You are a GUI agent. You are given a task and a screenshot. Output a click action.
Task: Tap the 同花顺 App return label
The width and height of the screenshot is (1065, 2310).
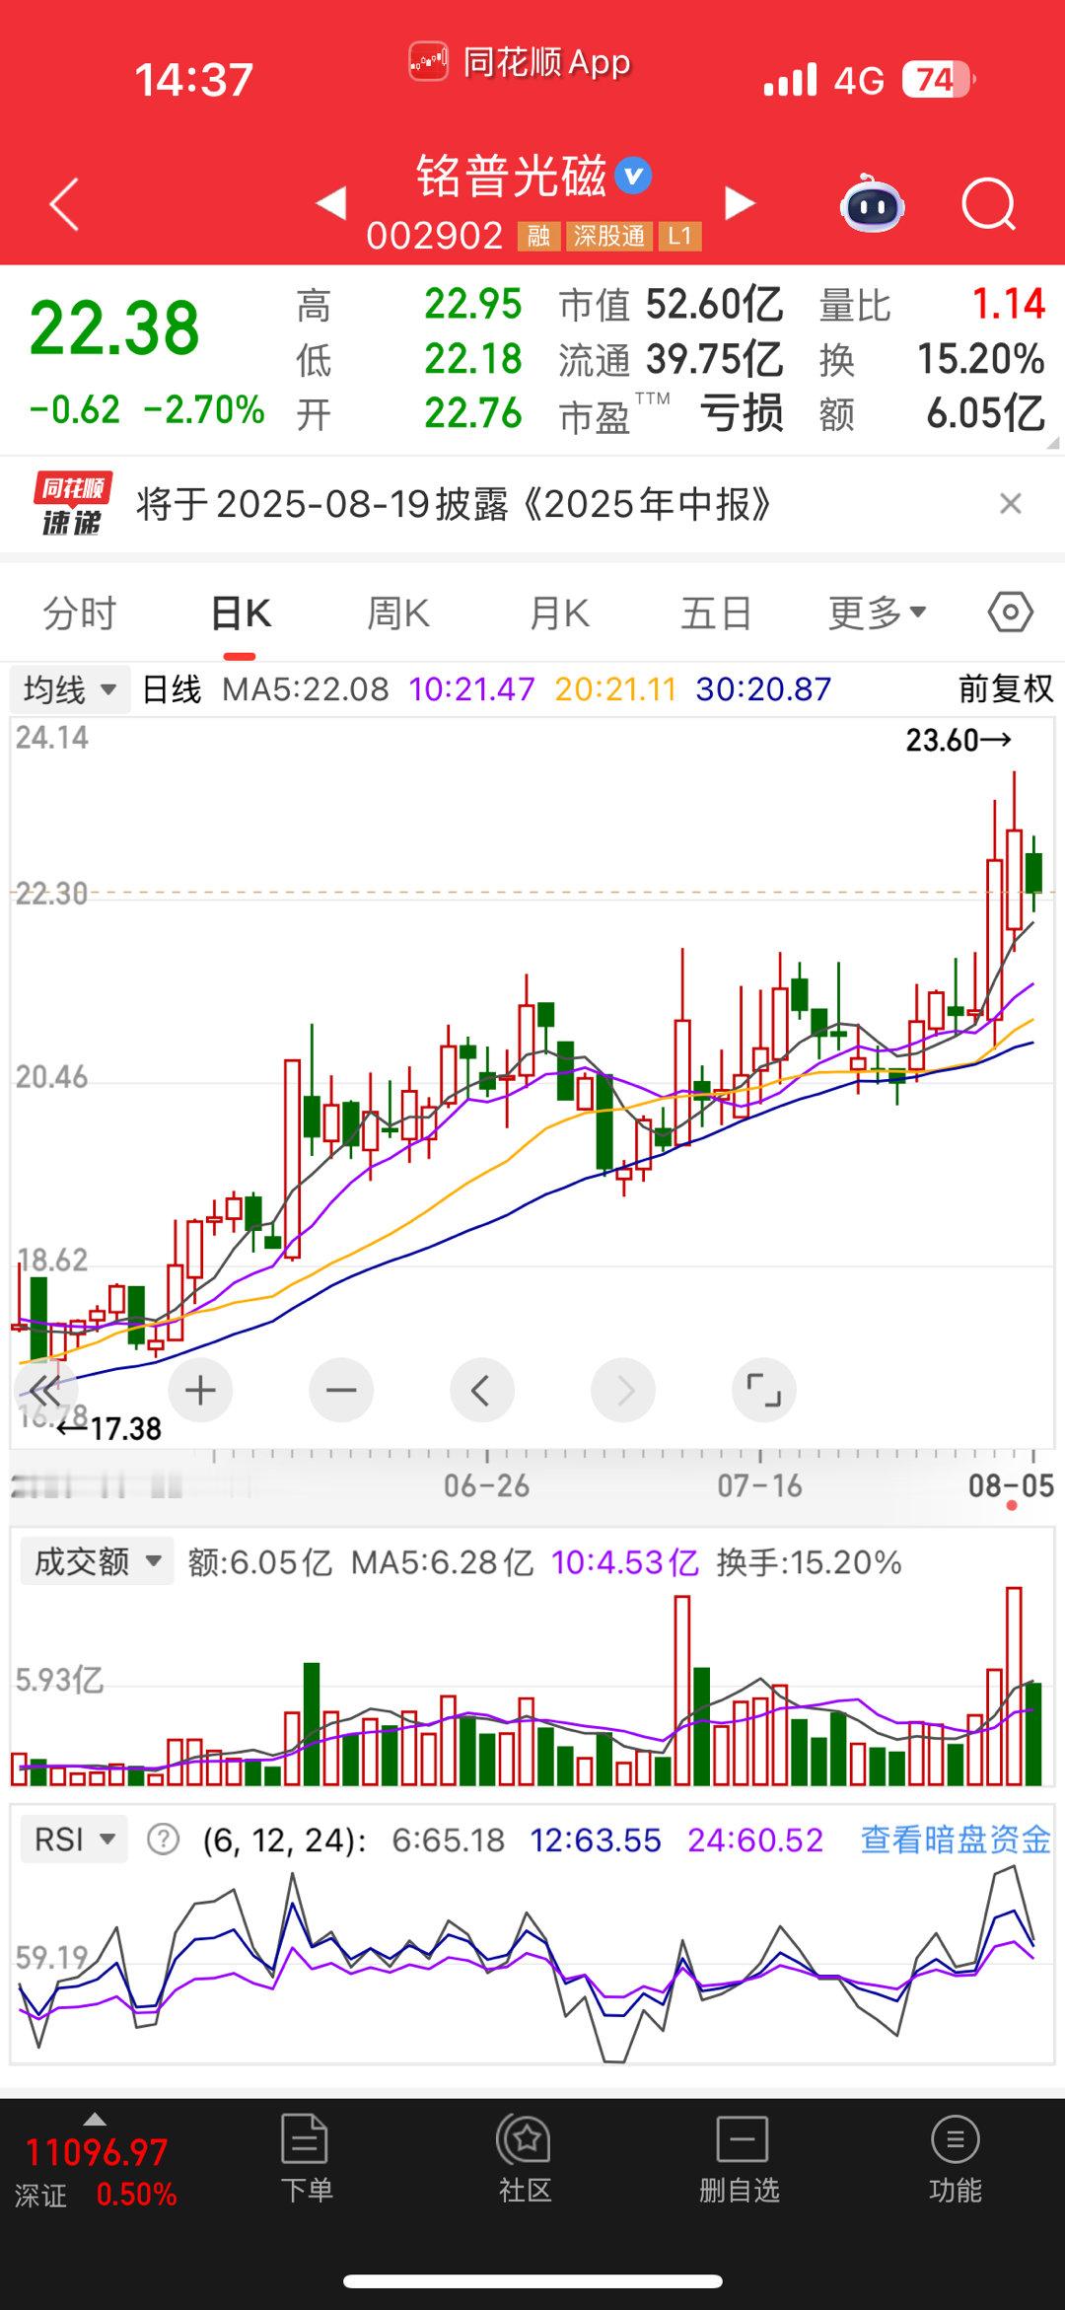pos(520,62)
